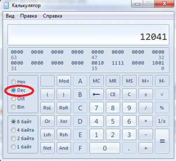Click the MS memory store button
The width and height of the screenshot is (176, 161).
click(129, 81)
